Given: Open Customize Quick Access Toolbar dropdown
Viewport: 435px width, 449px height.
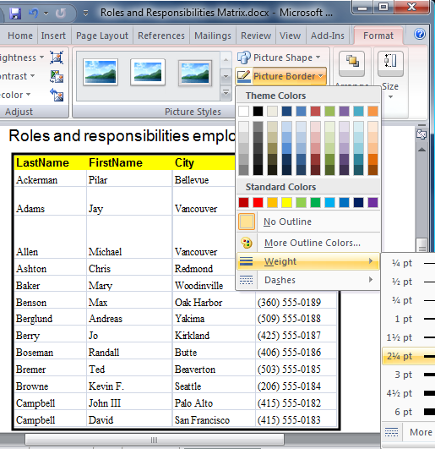Looking at the screenshot, I should 85,14.
